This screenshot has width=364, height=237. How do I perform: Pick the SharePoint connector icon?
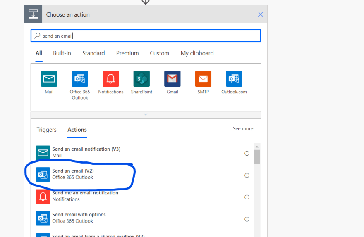tap(141, 79)
